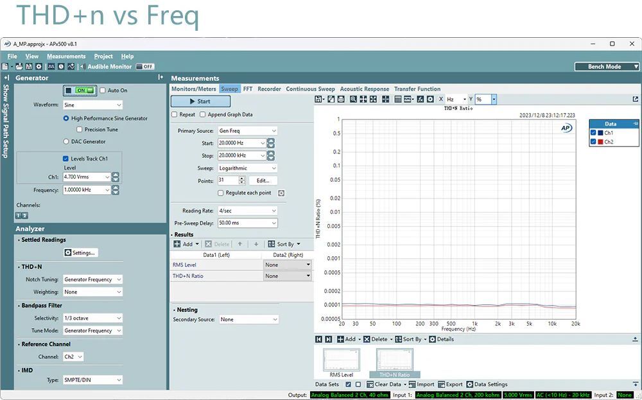Image resolution: width=642 pixels, height=400 pixels.
Task: Go to first result thumbnail navigation icon
Action: [319, 339]
